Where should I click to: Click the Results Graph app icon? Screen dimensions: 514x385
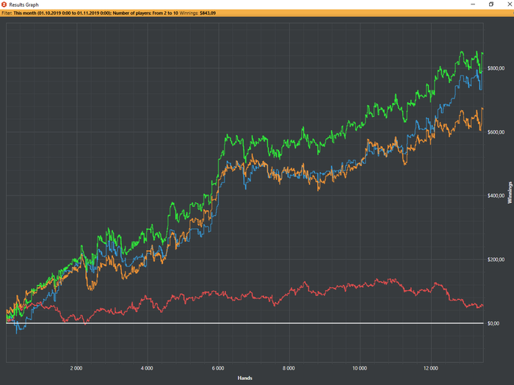(x=4, y=4)
